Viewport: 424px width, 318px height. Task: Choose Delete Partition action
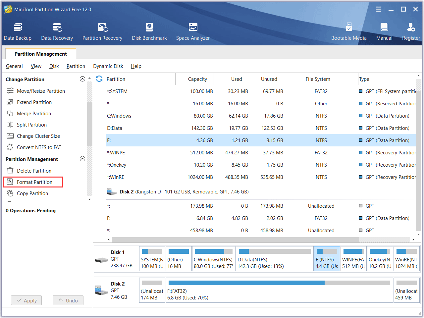coord(29,171)
